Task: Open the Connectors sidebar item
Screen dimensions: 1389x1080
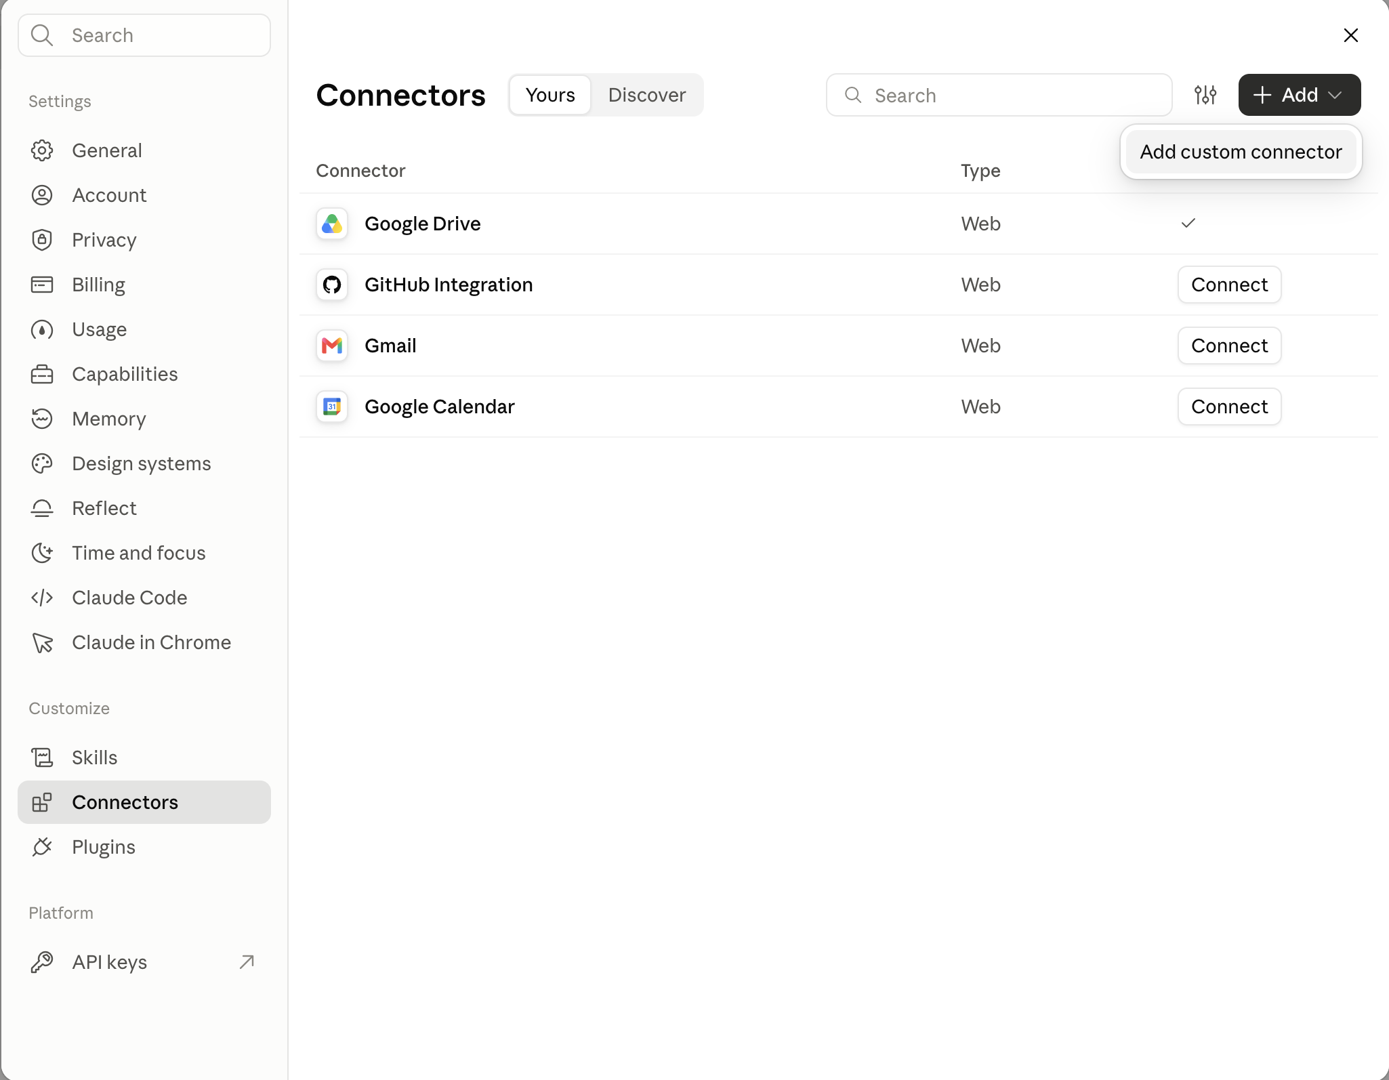Action: (144, 802)
